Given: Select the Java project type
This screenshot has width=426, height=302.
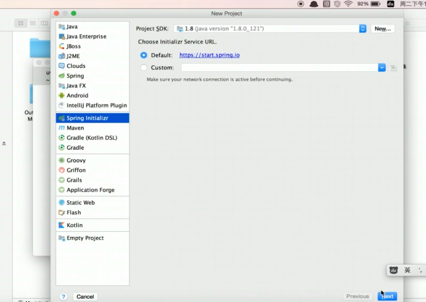Looking at the screenshot, I should point(92,27).
